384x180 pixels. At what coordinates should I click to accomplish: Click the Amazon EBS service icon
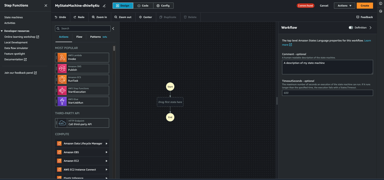[59, 152]
